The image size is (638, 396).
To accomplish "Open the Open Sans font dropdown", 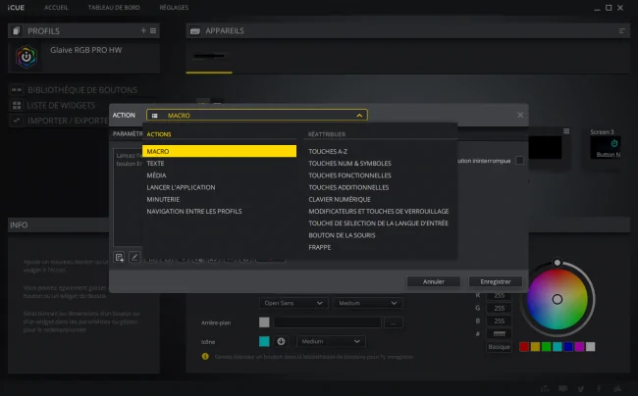I will (293, 303).
